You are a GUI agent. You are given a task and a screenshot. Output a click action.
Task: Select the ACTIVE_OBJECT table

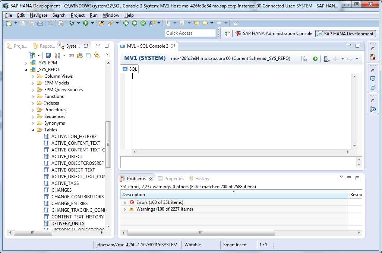tap(67, 156)
